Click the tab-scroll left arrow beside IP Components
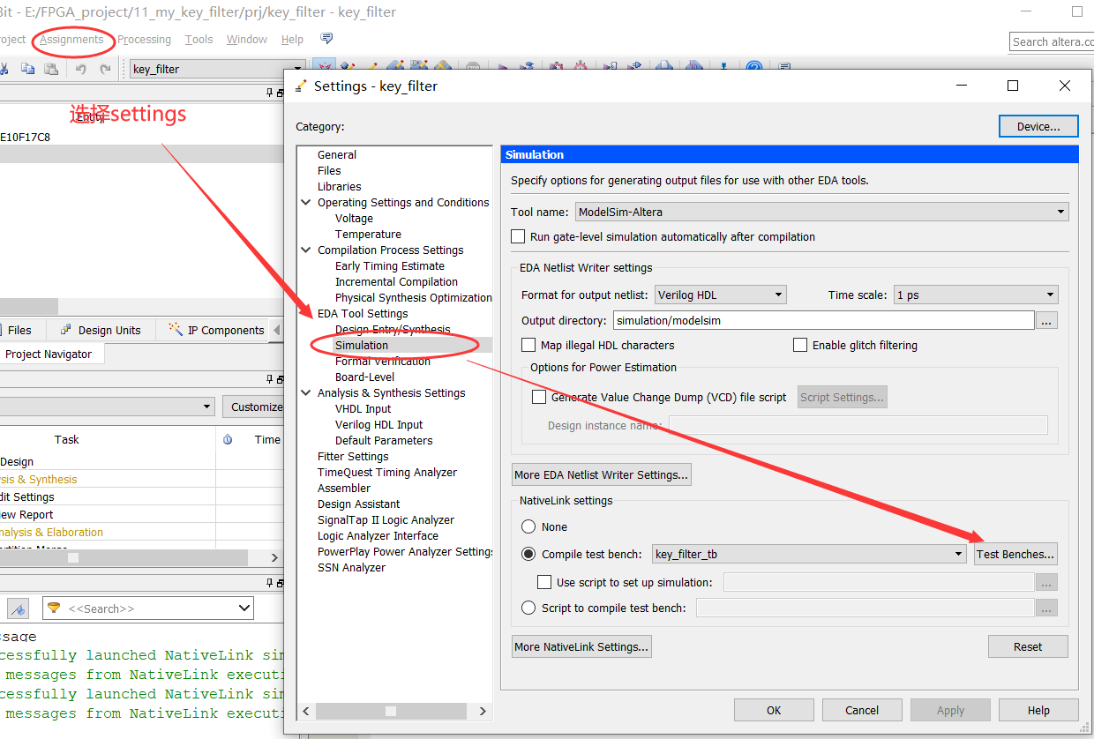 click(x=277, y=330)
